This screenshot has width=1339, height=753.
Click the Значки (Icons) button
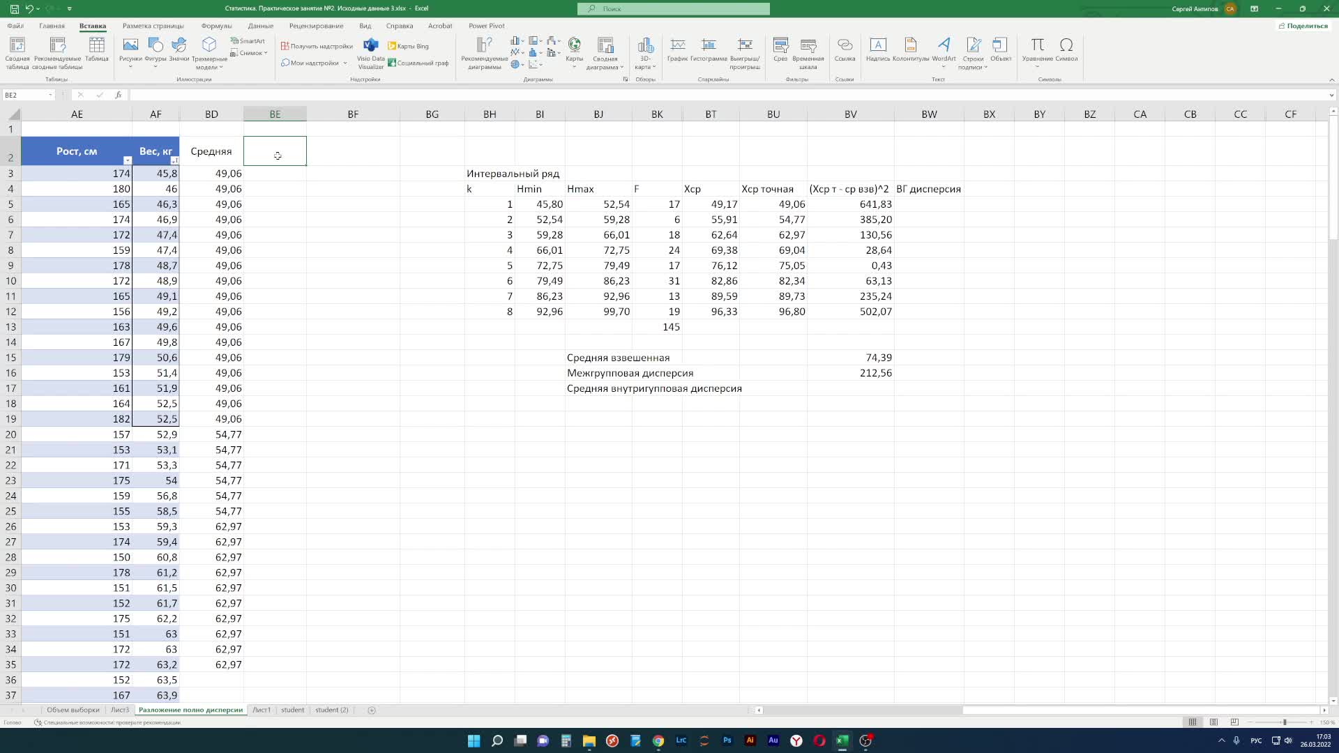pos(179,50)
